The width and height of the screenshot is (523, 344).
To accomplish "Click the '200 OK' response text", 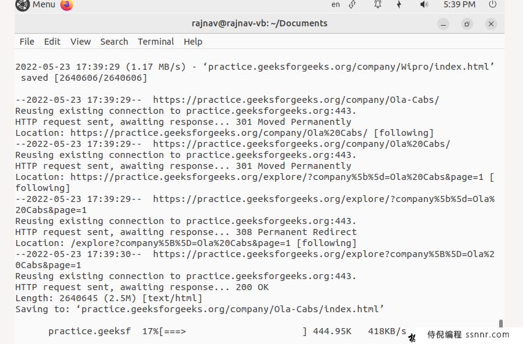I will point(252,287).
